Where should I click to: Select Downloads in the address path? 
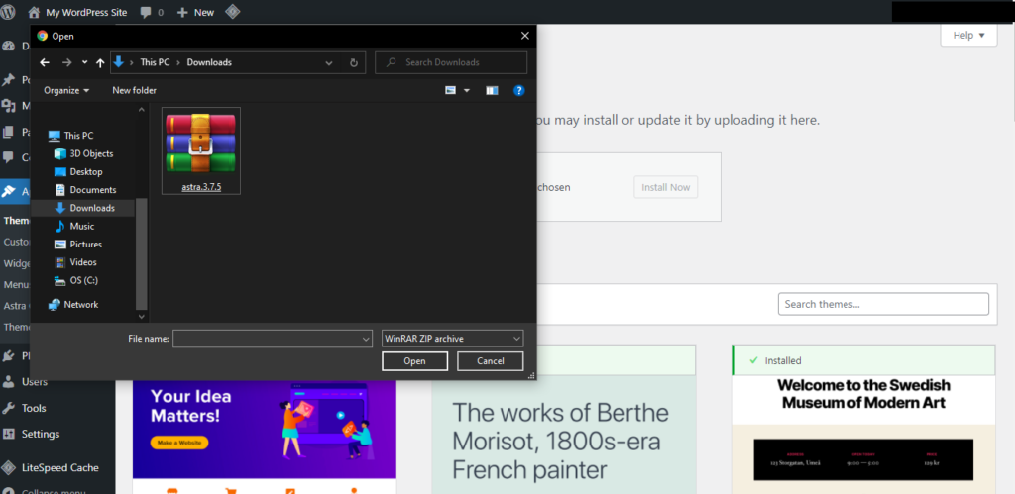(x=209, y=62)
